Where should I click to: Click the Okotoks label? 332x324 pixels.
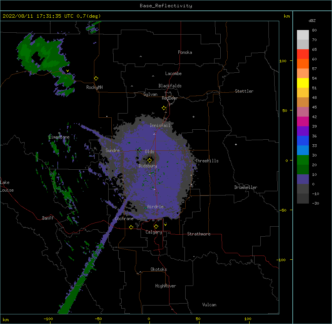159,269
